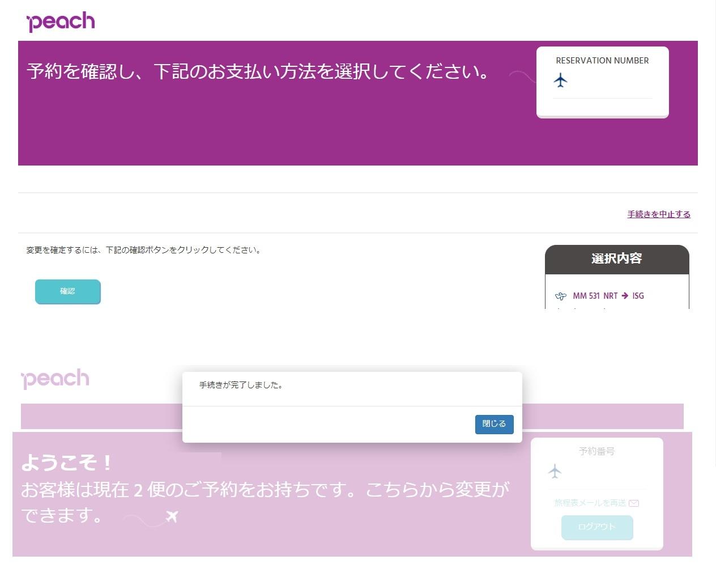Click the ようこそ！ welcome heading
716x585 pixels.
click(x=67, y=463)
